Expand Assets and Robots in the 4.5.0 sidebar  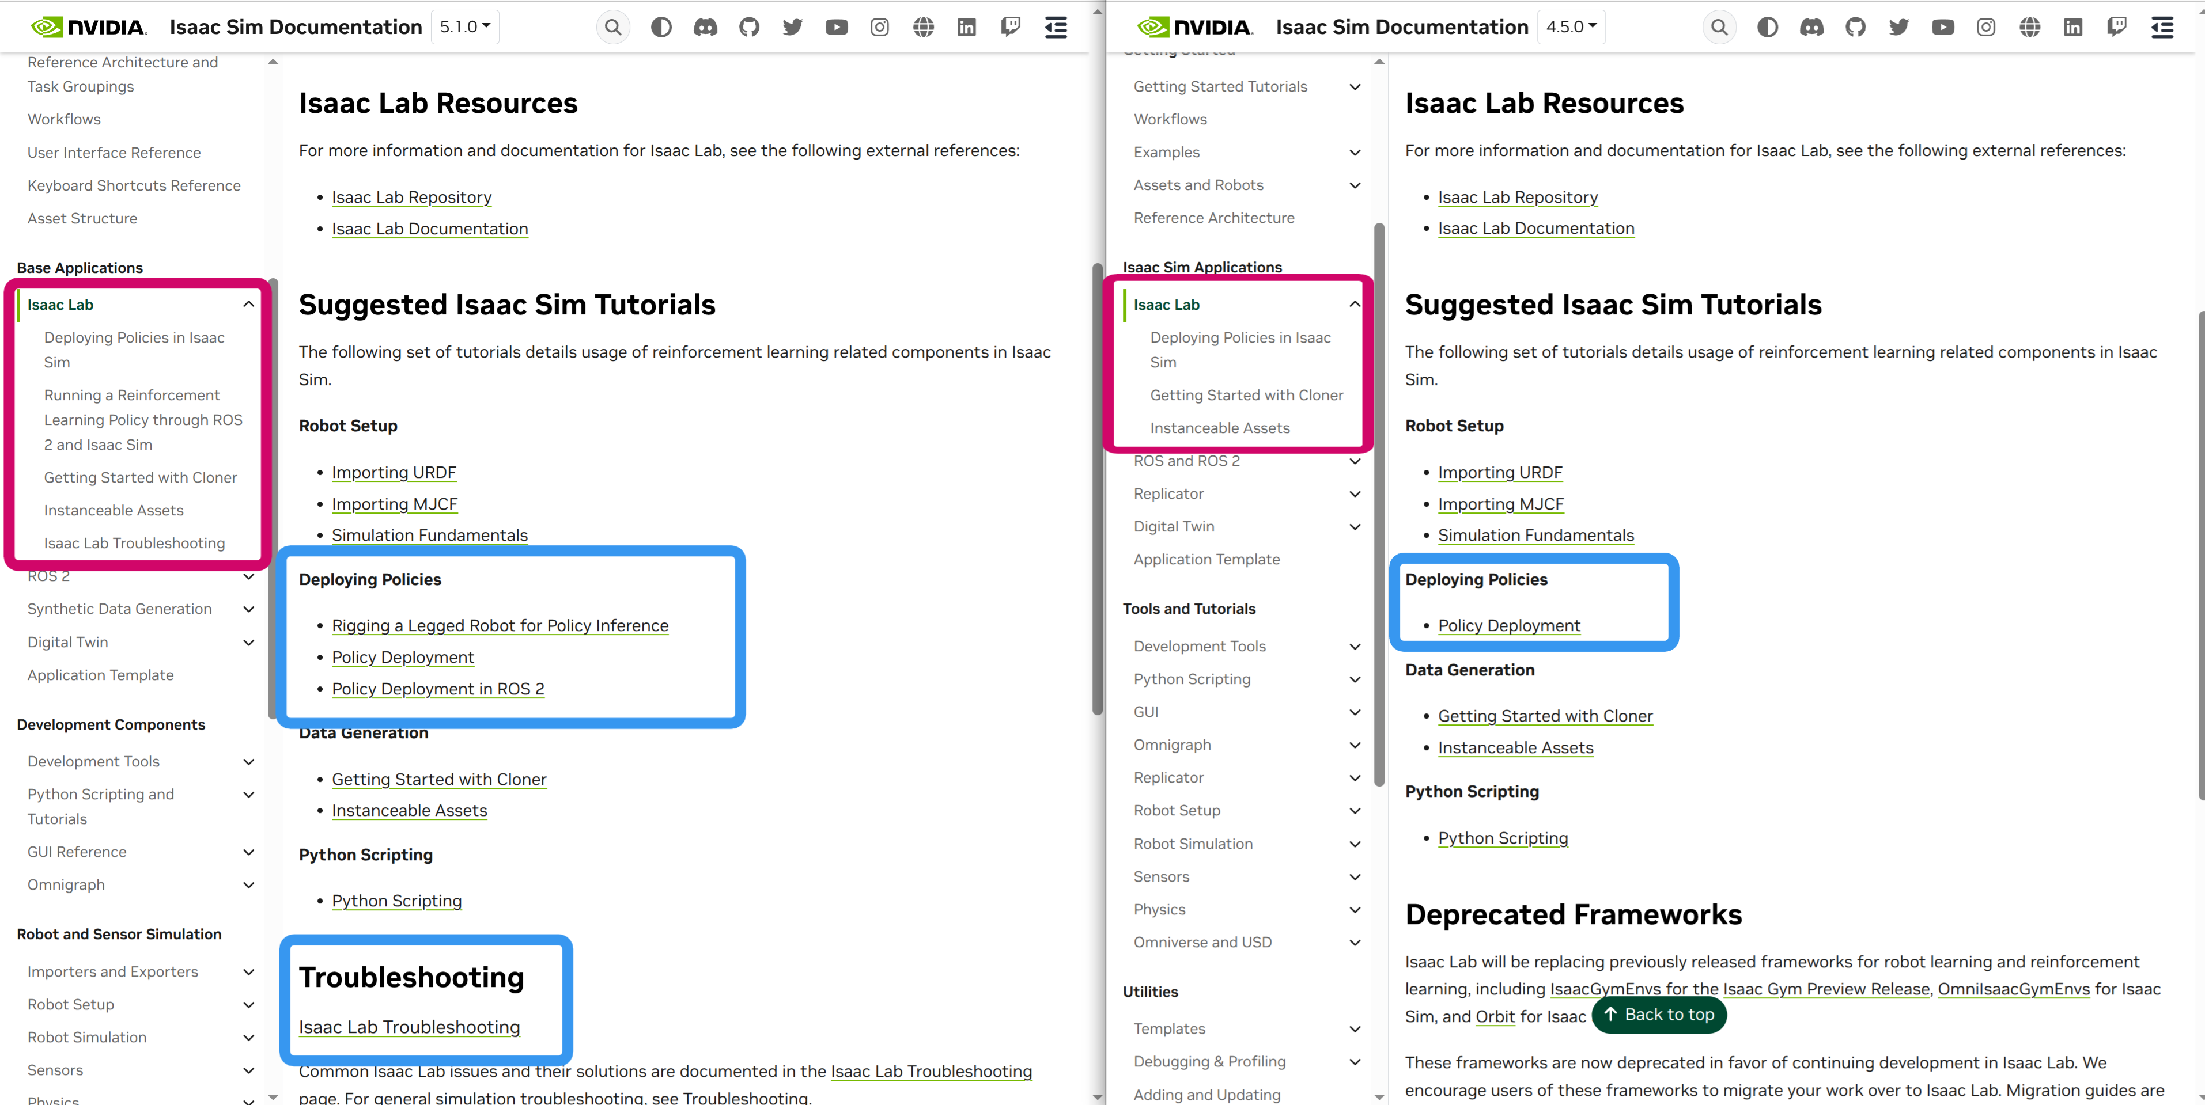[1355, 185]
